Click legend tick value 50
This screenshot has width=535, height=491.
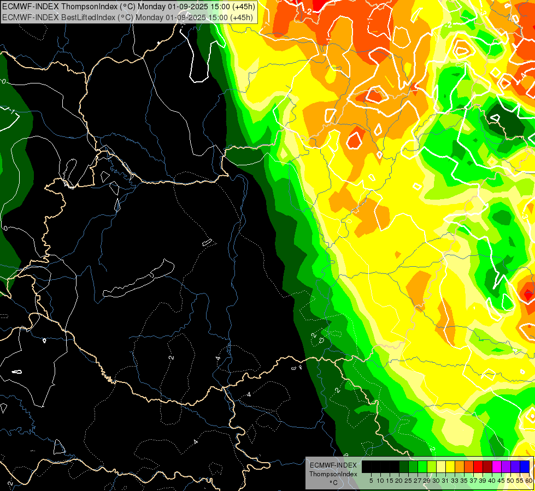coord(511,481)
